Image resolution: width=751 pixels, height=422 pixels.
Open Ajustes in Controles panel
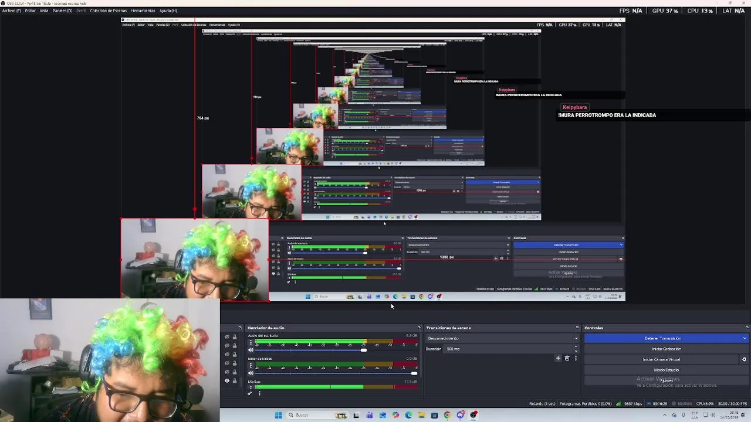tap(666, 380)
